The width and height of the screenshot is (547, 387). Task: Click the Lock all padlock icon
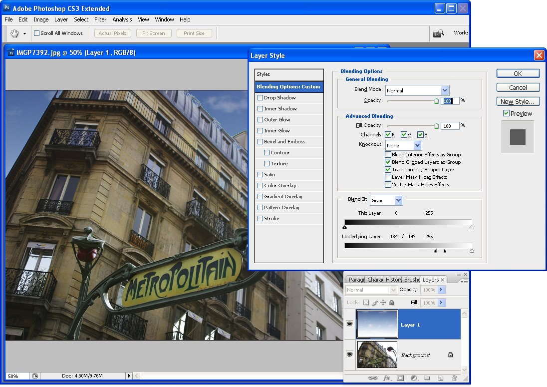[x=391, y=303]
